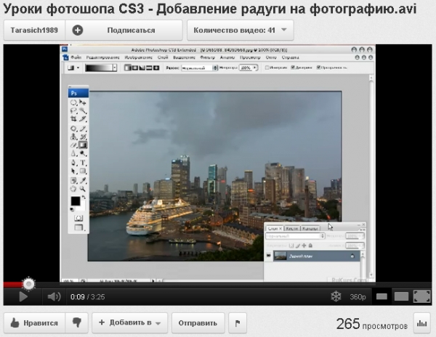This screenshot has width=436, height=337.
Task: Click the Подписаться subscribe button
Action: coord(124,31)
